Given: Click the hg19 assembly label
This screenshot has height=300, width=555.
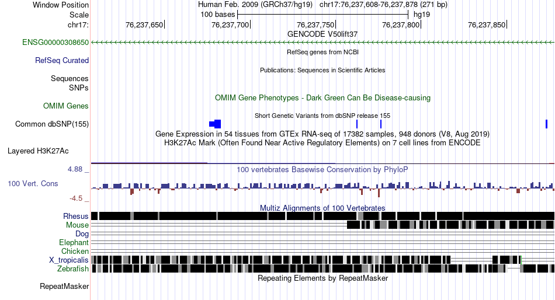Looking at the screenshot, I should [422, 15].
